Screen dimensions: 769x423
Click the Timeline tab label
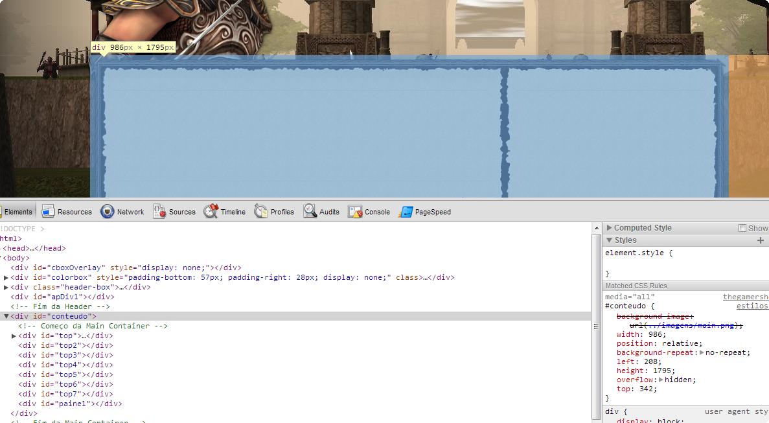point(233,212)
